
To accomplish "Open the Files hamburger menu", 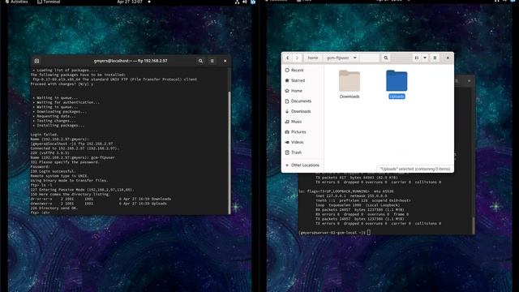I will coord(435,58).
